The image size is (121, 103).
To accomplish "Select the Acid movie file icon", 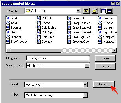I will pyautogui.click(x=8, y=18).
